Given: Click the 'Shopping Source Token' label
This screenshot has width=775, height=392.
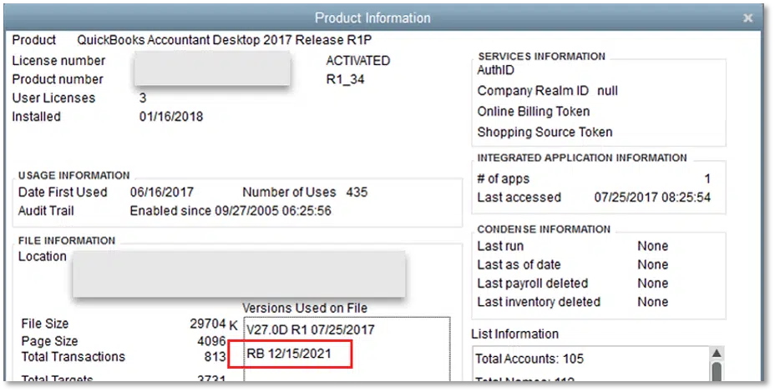Looking at the screenshot, I should pos(545,133).
